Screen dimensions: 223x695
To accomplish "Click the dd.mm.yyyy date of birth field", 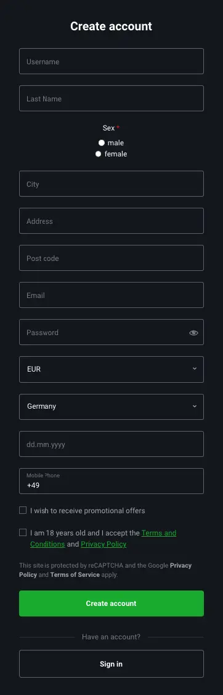I will point(111,444).
